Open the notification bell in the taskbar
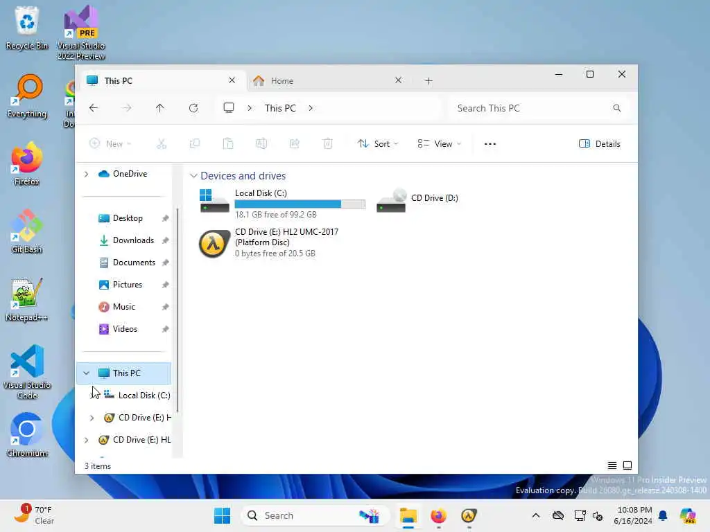The width and height of the screenshot is (710, 532). coord(663,515)
